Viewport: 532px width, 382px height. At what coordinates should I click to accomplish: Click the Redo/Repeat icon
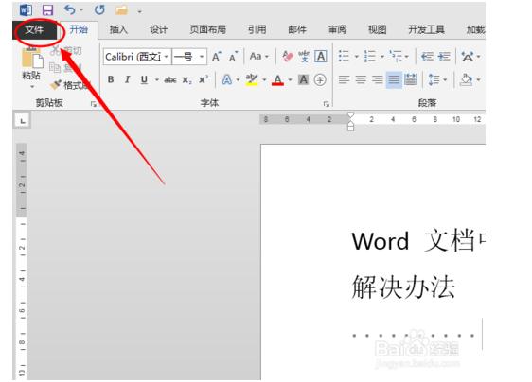[99, 9]
